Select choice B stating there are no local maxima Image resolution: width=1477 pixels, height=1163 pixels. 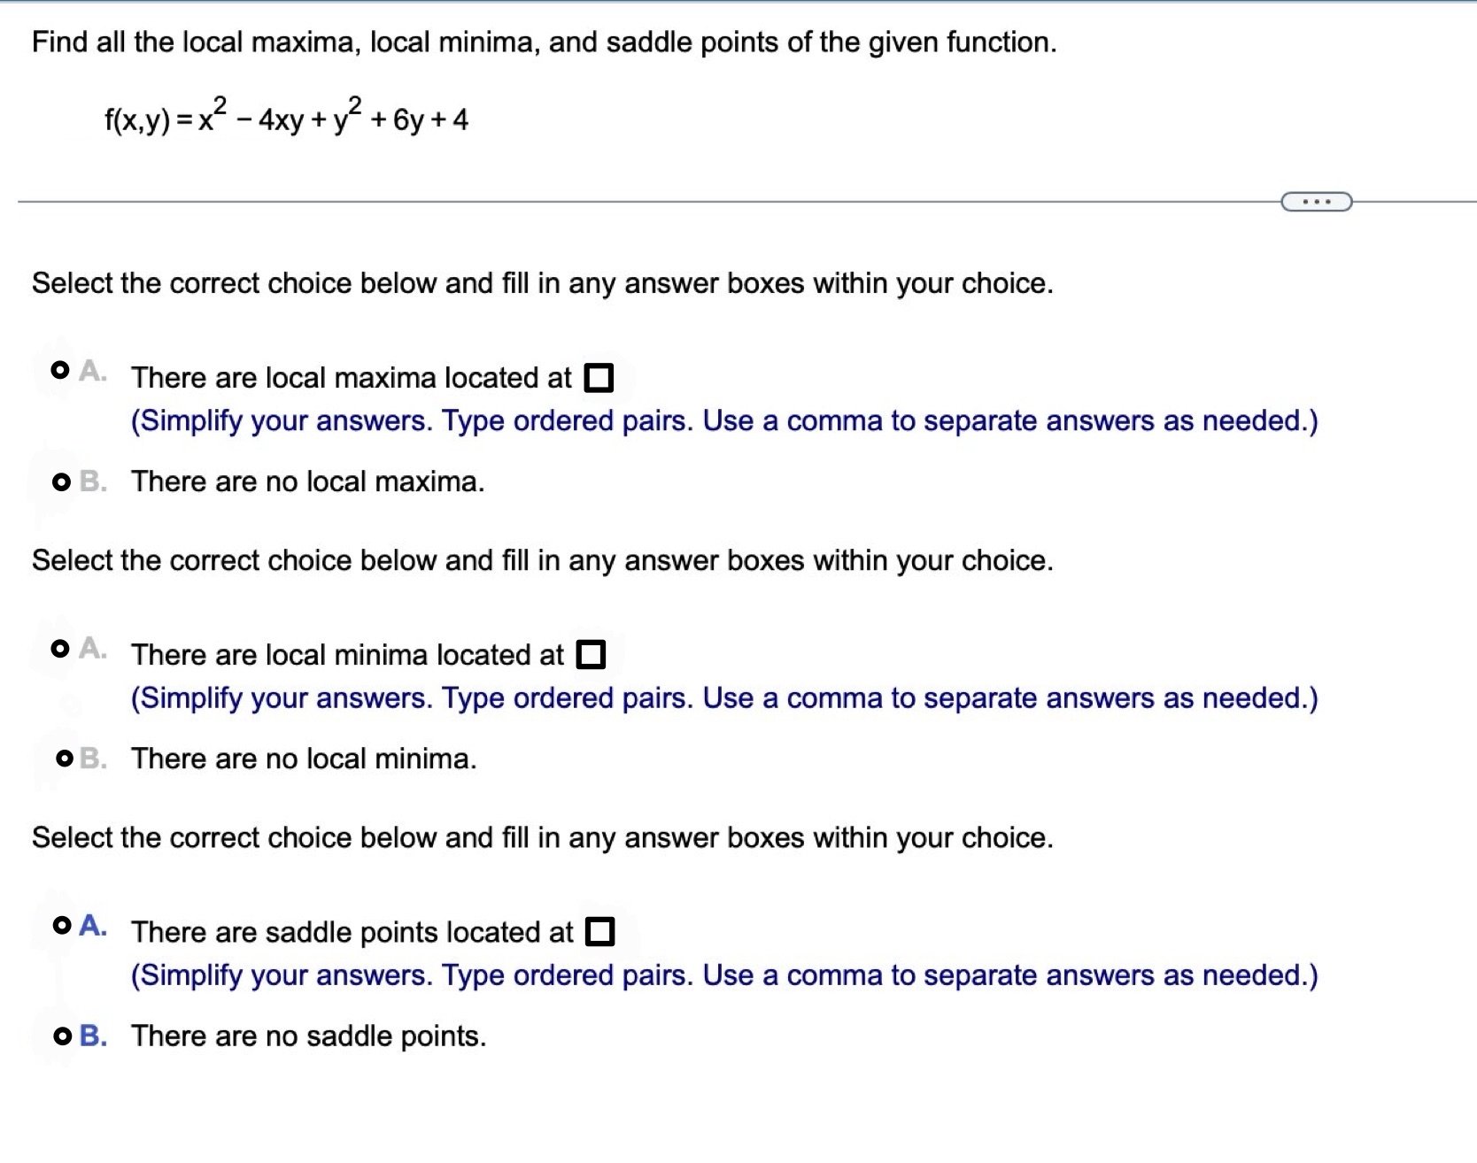(60, 481)
